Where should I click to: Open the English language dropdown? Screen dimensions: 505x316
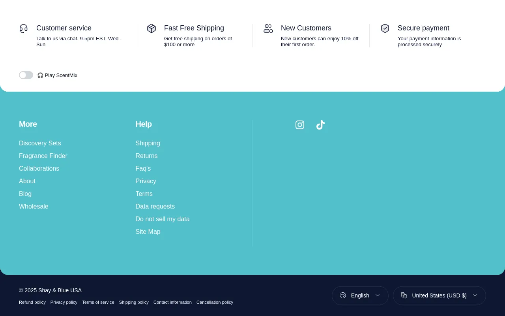[x=360, y=295]
